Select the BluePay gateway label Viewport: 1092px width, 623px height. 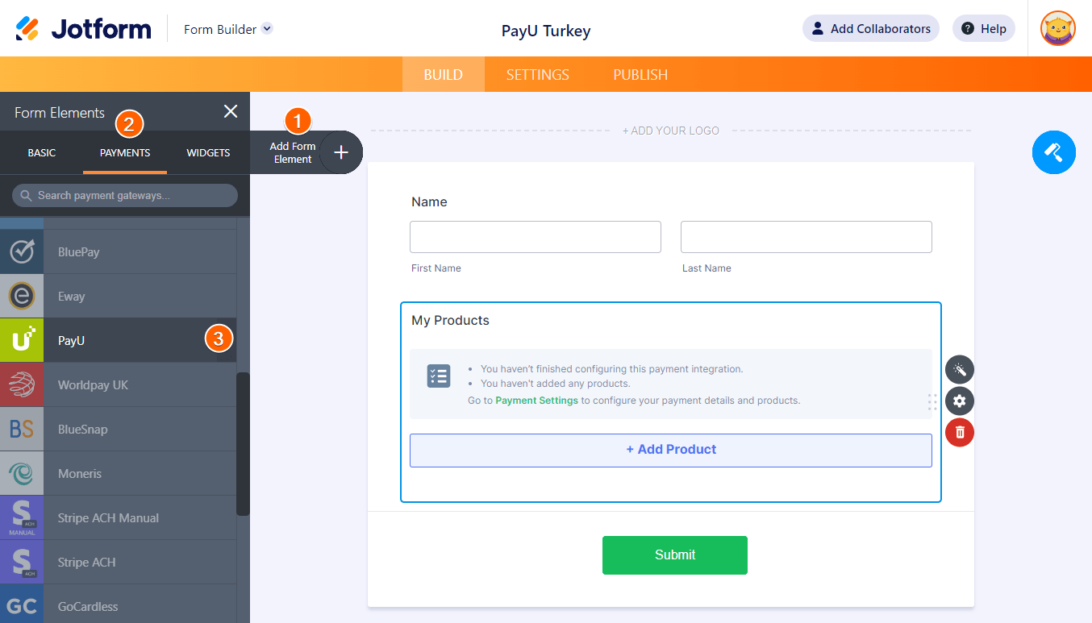point(79,252)
